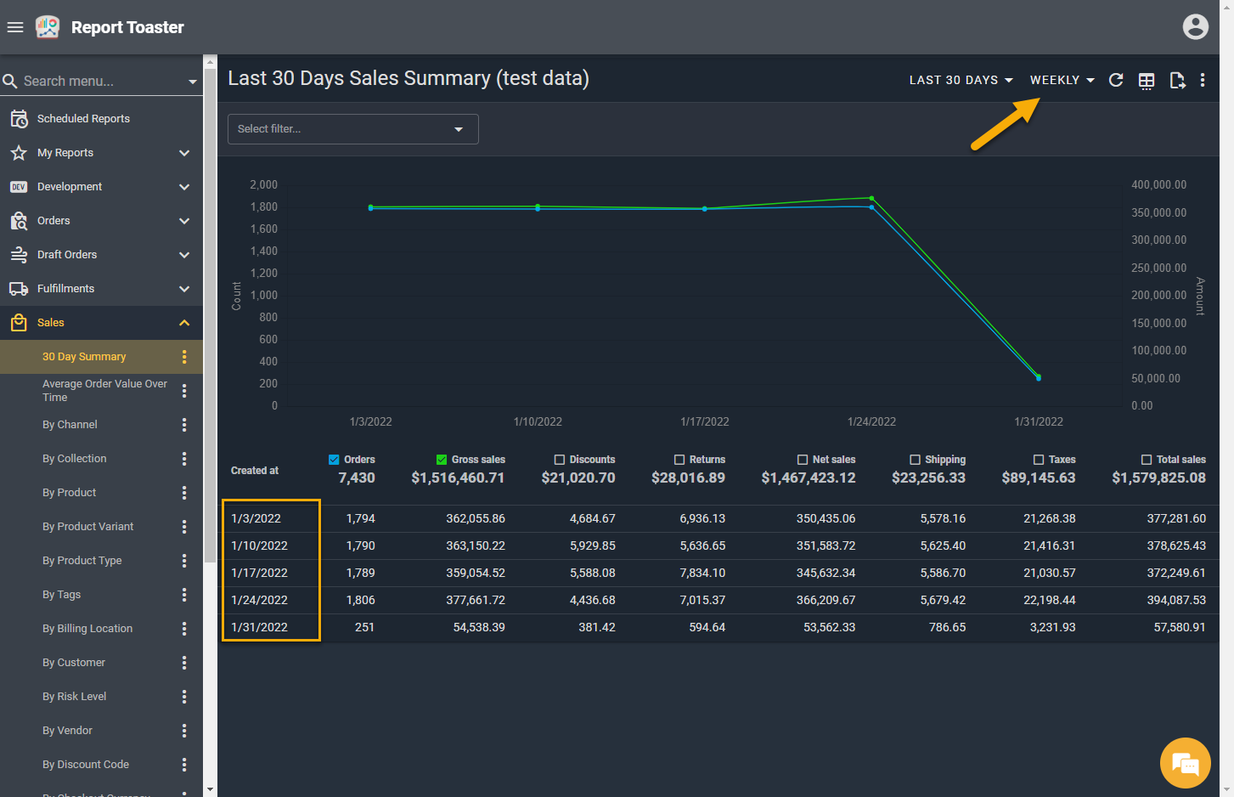Open the live chat support bubble

[1185, 763]
